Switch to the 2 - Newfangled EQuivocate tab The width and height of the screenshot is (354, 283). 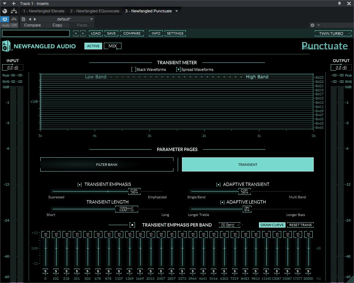(x=95, y=11)
